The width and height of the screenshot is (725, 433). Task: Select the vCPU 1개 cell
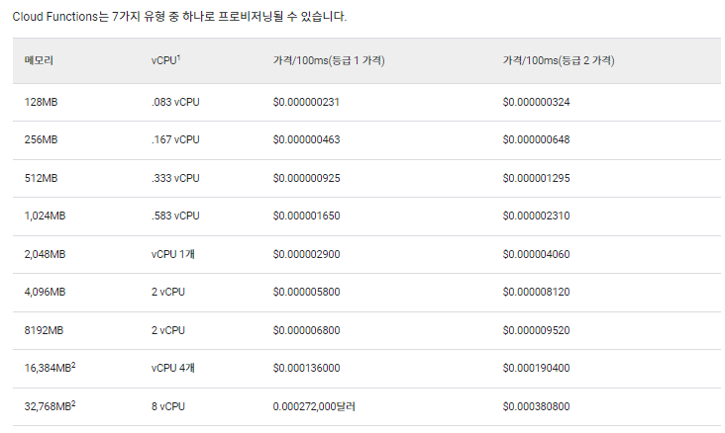tap(173, 254)
